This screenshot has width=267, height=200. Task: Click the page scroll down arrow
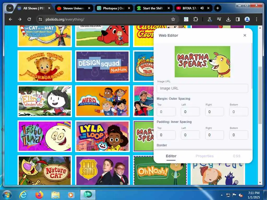point(260,183)
